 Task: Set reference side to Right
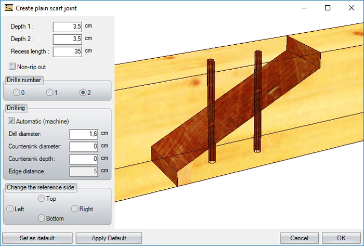(x=74, y=209)
